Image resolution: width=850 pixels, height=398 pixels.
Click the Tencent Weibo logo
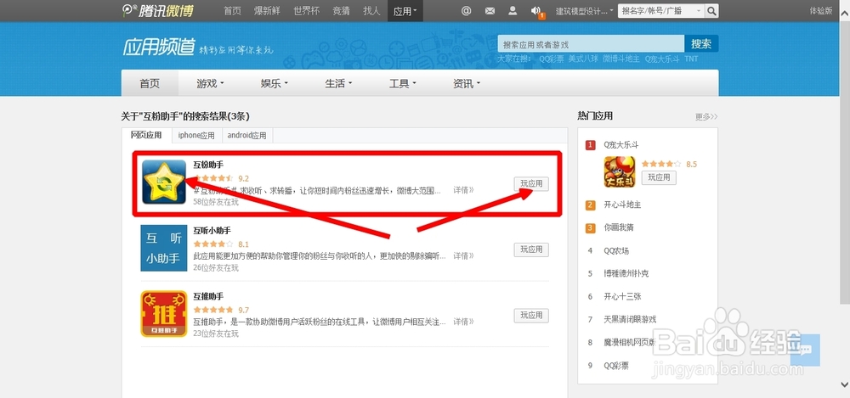point(158,10)
